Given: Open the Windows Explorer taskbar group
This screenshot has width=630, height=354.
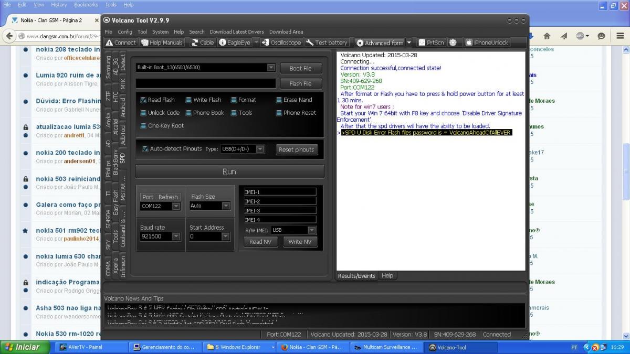Looking at the screenshot, I should tap(239, 347).
